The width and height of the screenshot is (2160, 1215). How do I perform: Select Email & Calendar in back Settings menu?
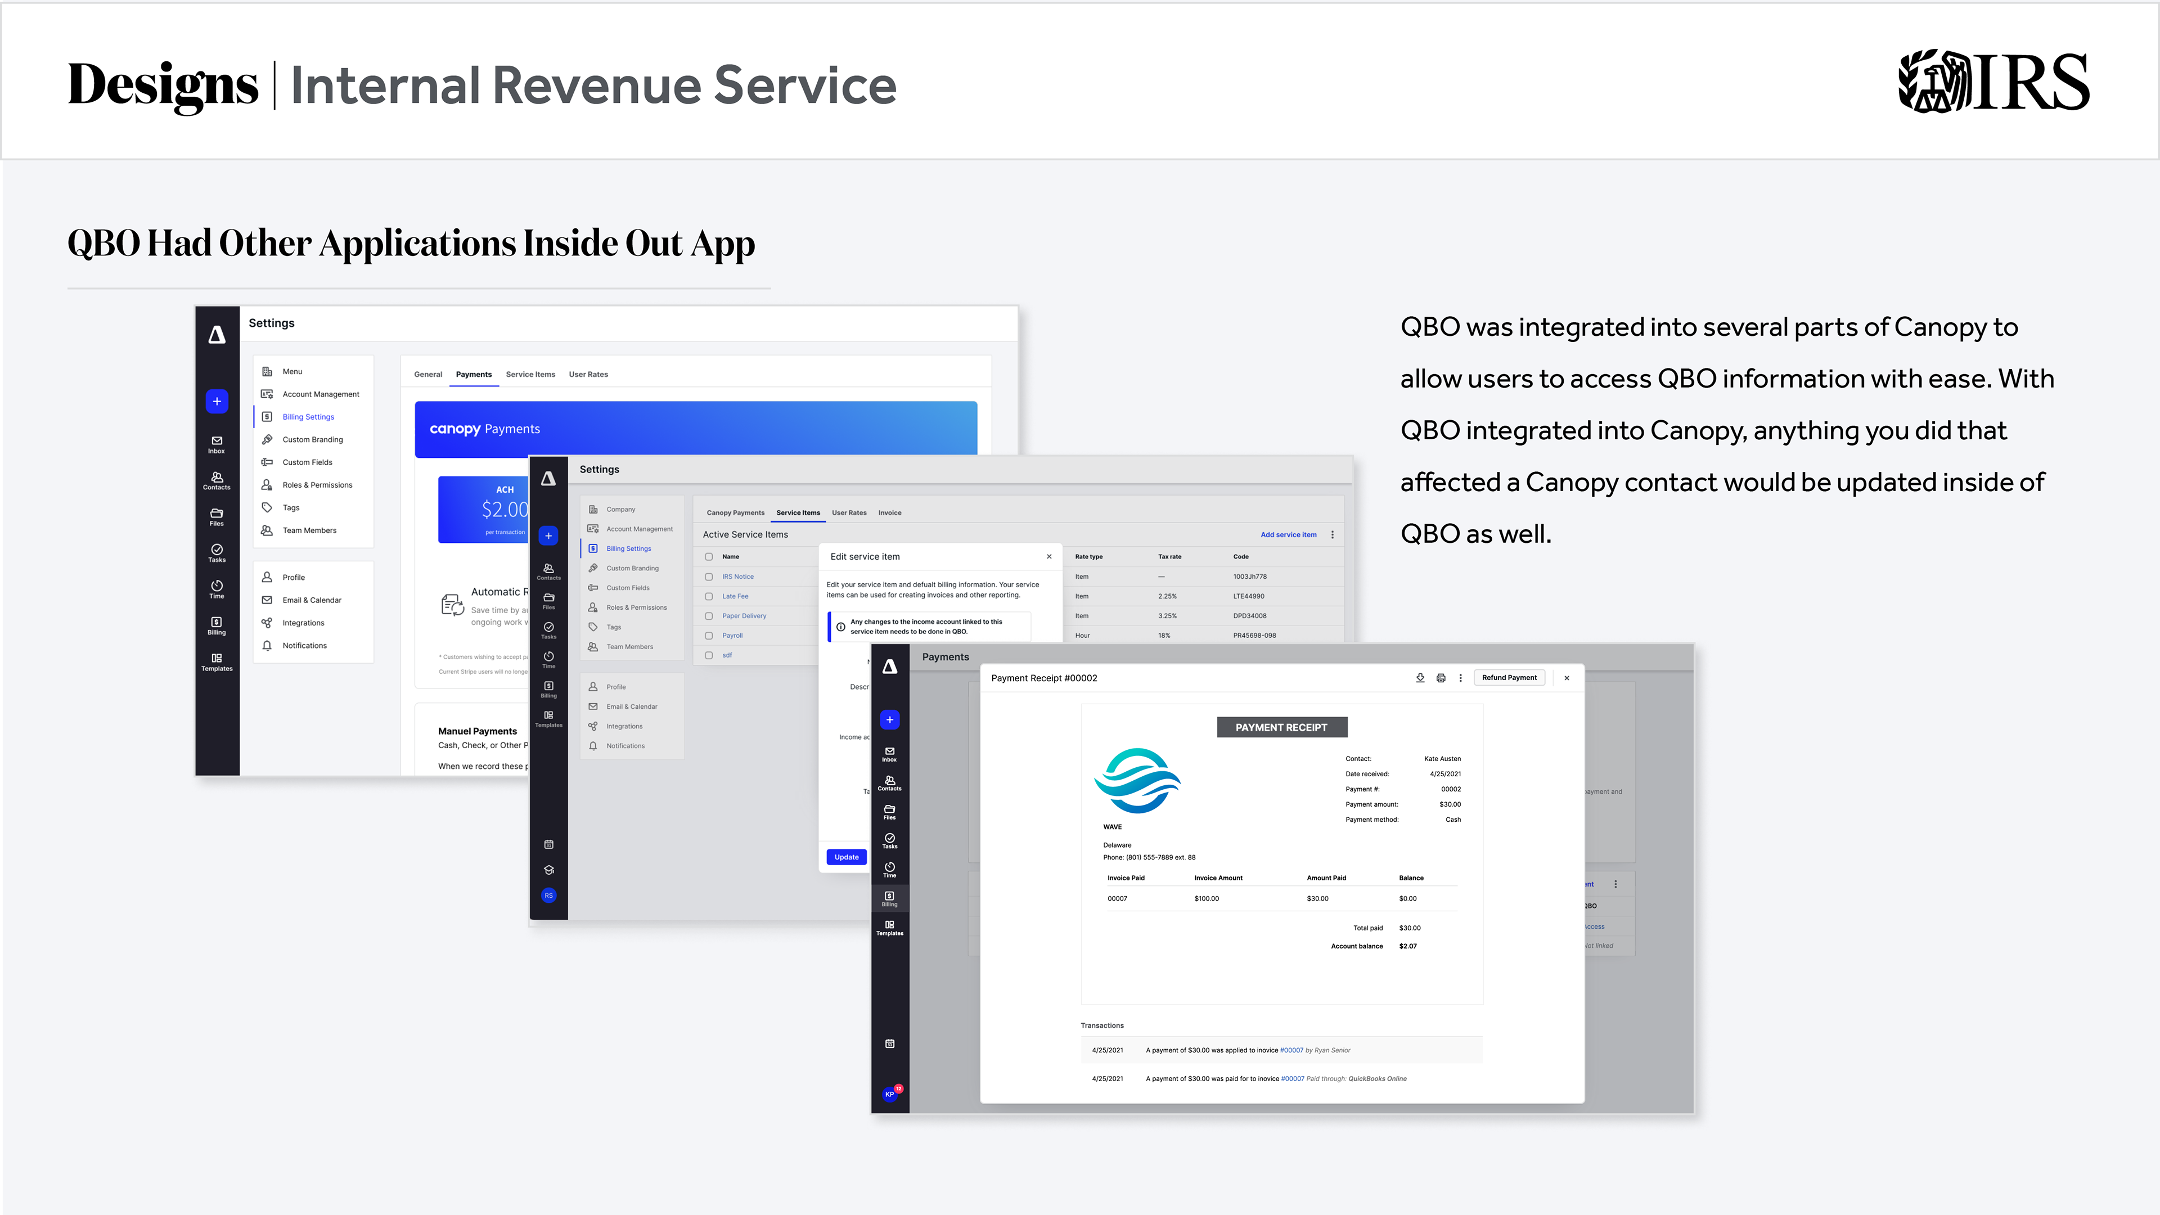(x=313, y=600)
